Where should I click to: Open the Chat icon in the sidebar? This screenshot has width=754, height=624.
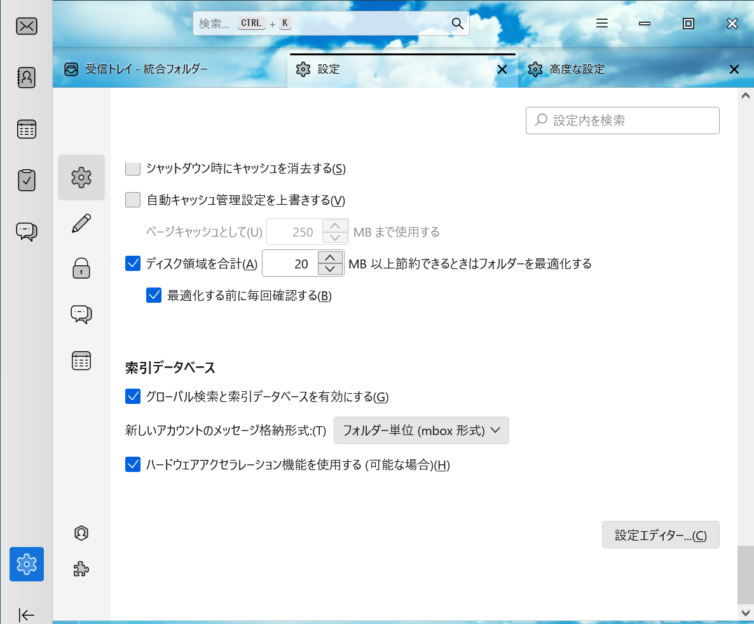point(26,232)
